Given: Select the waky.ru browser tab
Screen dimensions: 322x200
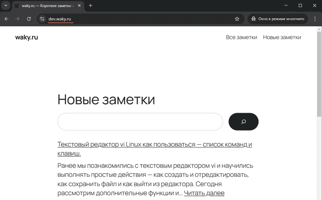Looking at the screenshot, I should coord(48,6).
